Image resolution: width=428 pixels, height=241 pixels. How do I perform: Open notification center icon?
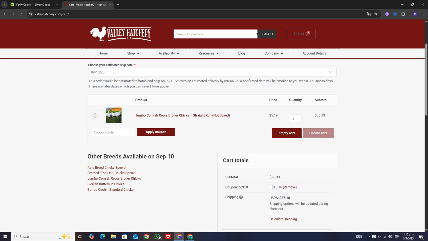[421, 236]
